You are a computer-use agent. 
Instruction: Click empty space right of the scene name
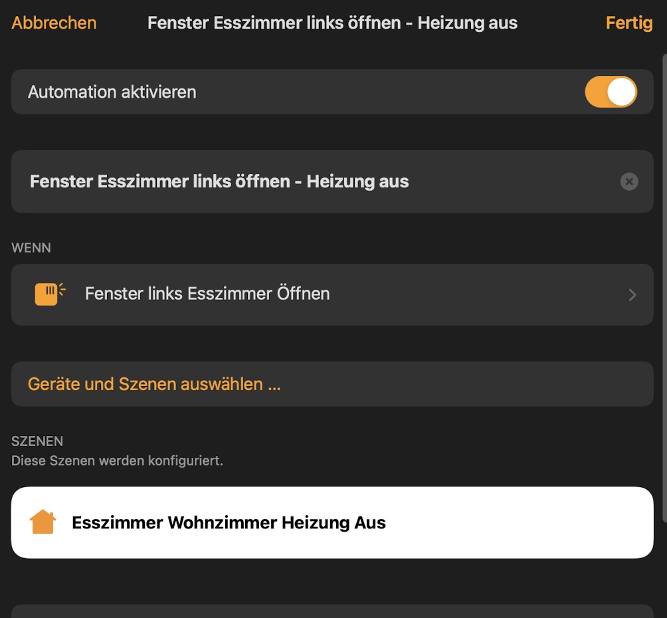click(x=518, y=522)
